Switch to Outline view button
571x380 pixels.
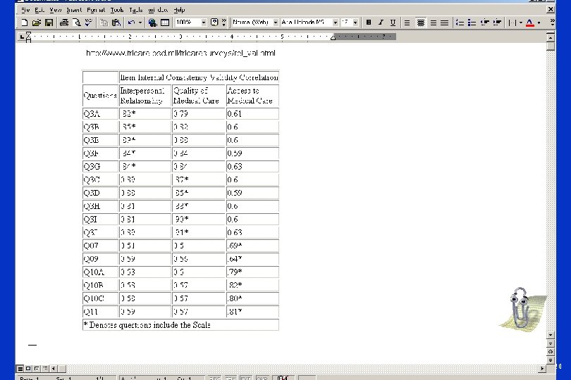click(45, 368)
